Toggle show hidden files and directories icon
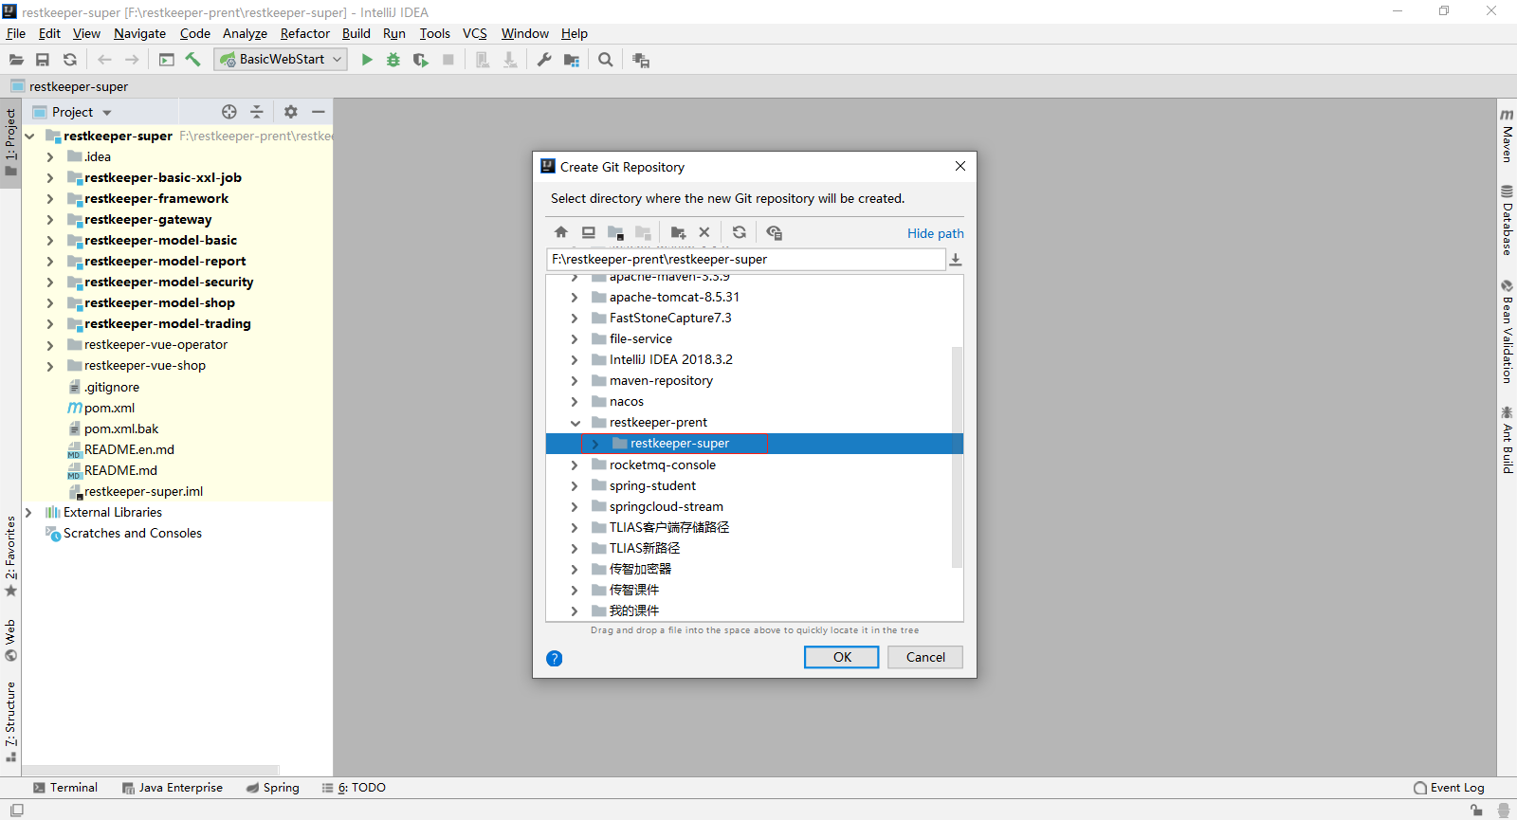1517x820 pixels. pos(774,232)
